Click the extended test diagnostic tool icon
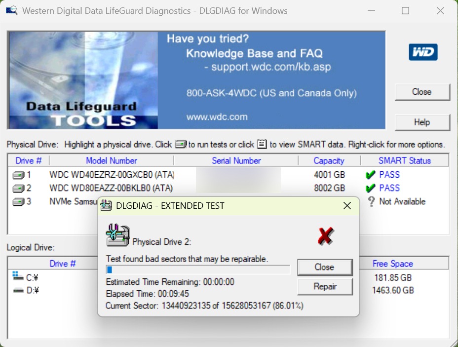Viewport: 458px width, 347px height. (118, 235)
